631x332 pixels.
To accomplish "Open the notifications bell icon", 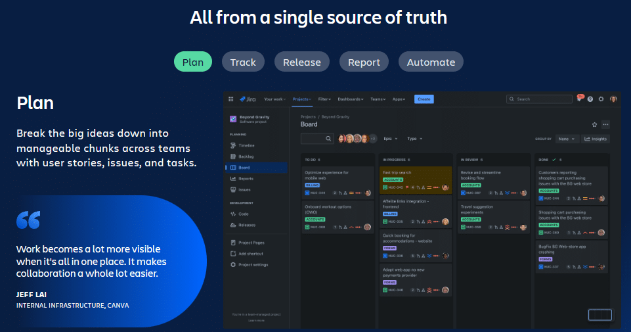I will point(578,99).
